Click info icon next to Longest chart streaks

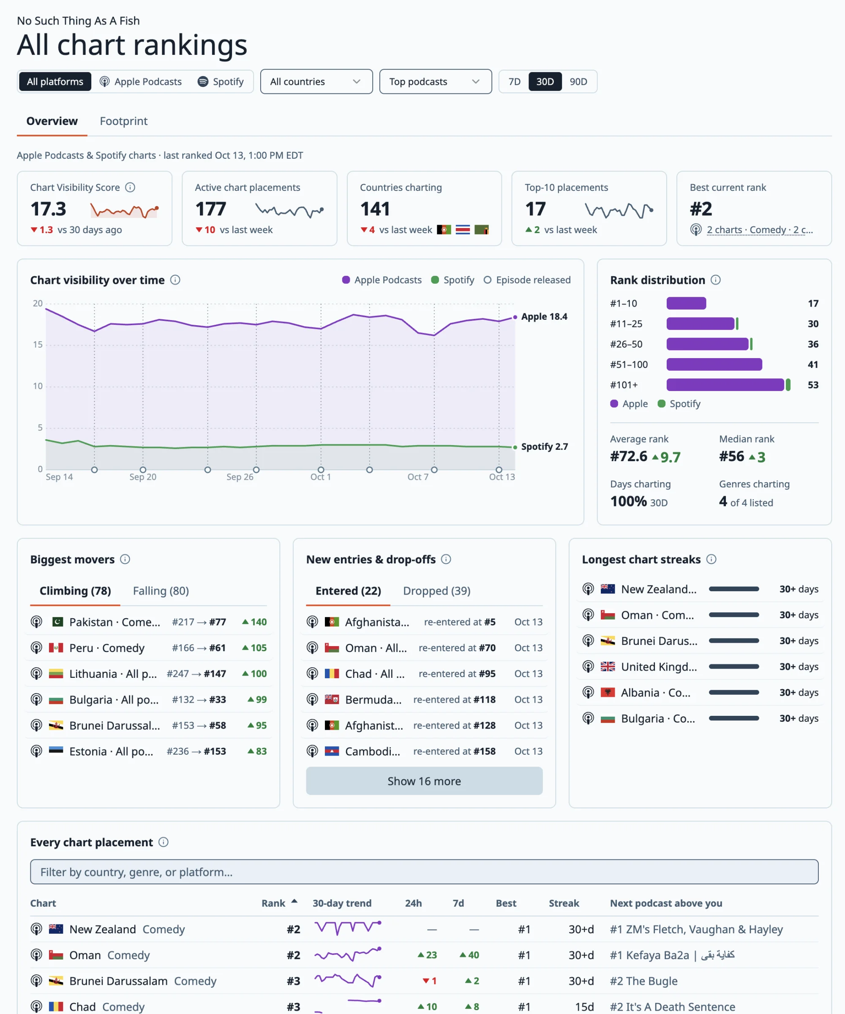[711, 559]
